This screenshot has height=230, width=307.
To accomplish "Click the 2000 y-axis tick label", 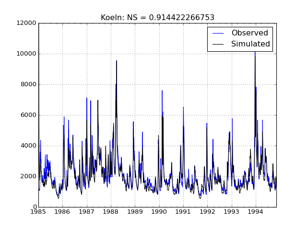I will tap(27, 176).
